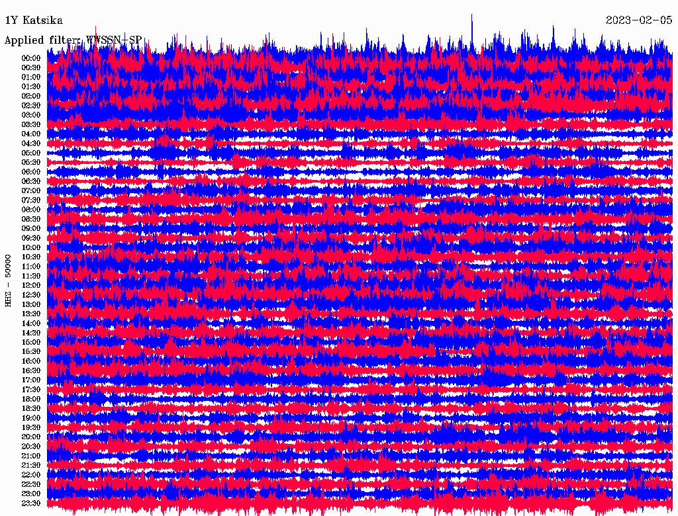Select the 23:30 time row label
Viewport: 678px width, 516px height.
coord(31,503)
